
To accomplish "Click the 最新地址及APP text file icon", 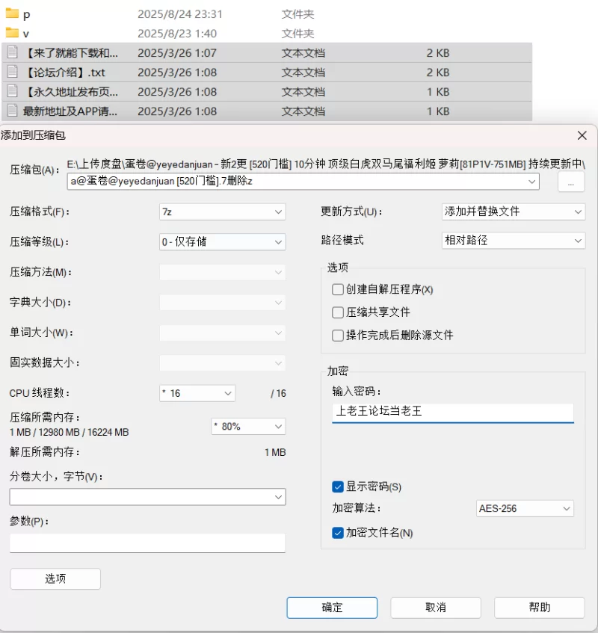I will point(13,111).
